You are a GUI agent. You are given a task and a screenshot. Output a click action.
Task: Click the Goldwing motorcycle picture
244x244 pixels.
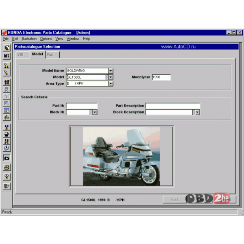(x=121, y=157)
